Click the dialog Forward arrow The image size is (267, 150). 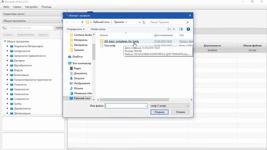pyautogui.click(x=73, y=22)
